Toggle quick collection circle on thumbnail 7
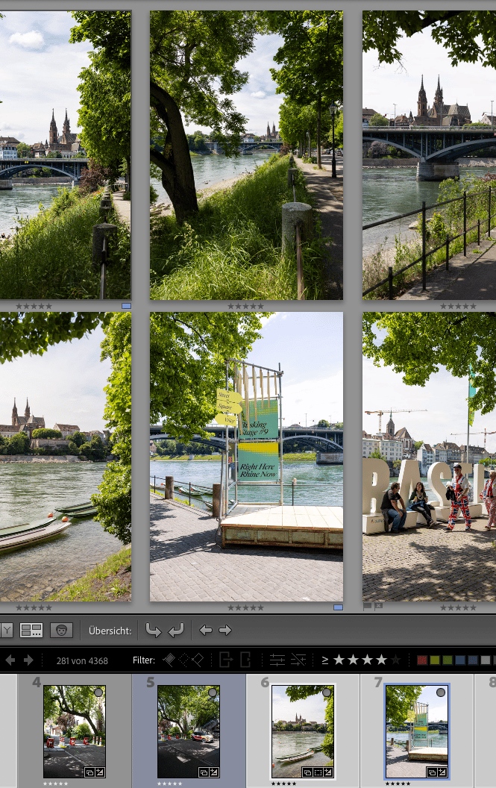The image size is (496, 788). click(x=441, y=692)
